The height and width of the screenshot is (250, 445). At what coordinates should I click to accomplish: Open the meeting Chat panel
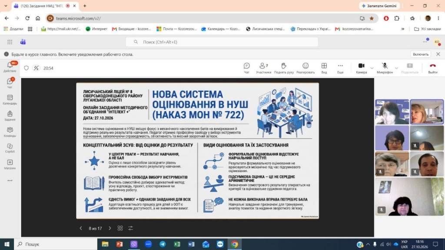(x=246, y=68)
